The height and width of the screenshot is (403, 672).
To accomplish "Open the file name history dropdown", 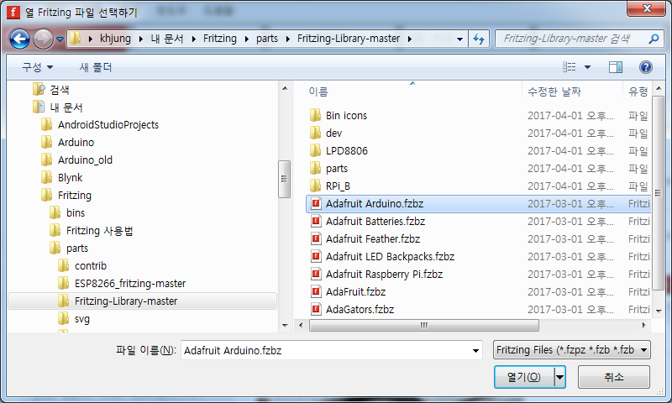I will pos(475,350).
